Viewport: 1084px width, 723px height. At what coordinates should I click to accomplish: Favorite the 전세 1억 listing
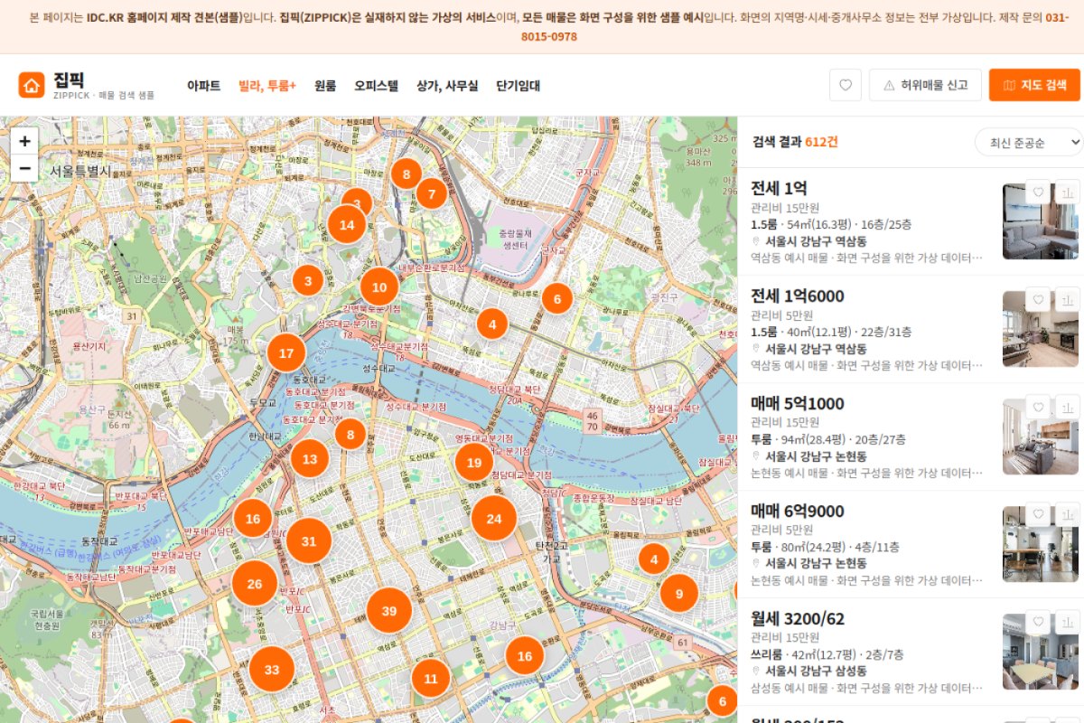pyautogui.click(x=1038, y=192)
